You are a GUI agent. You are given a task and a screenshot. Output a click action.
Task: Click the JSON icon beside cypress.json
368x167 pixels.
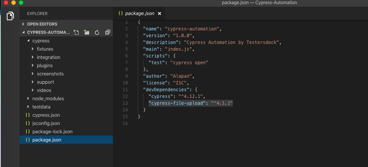(x=28, y=115)
